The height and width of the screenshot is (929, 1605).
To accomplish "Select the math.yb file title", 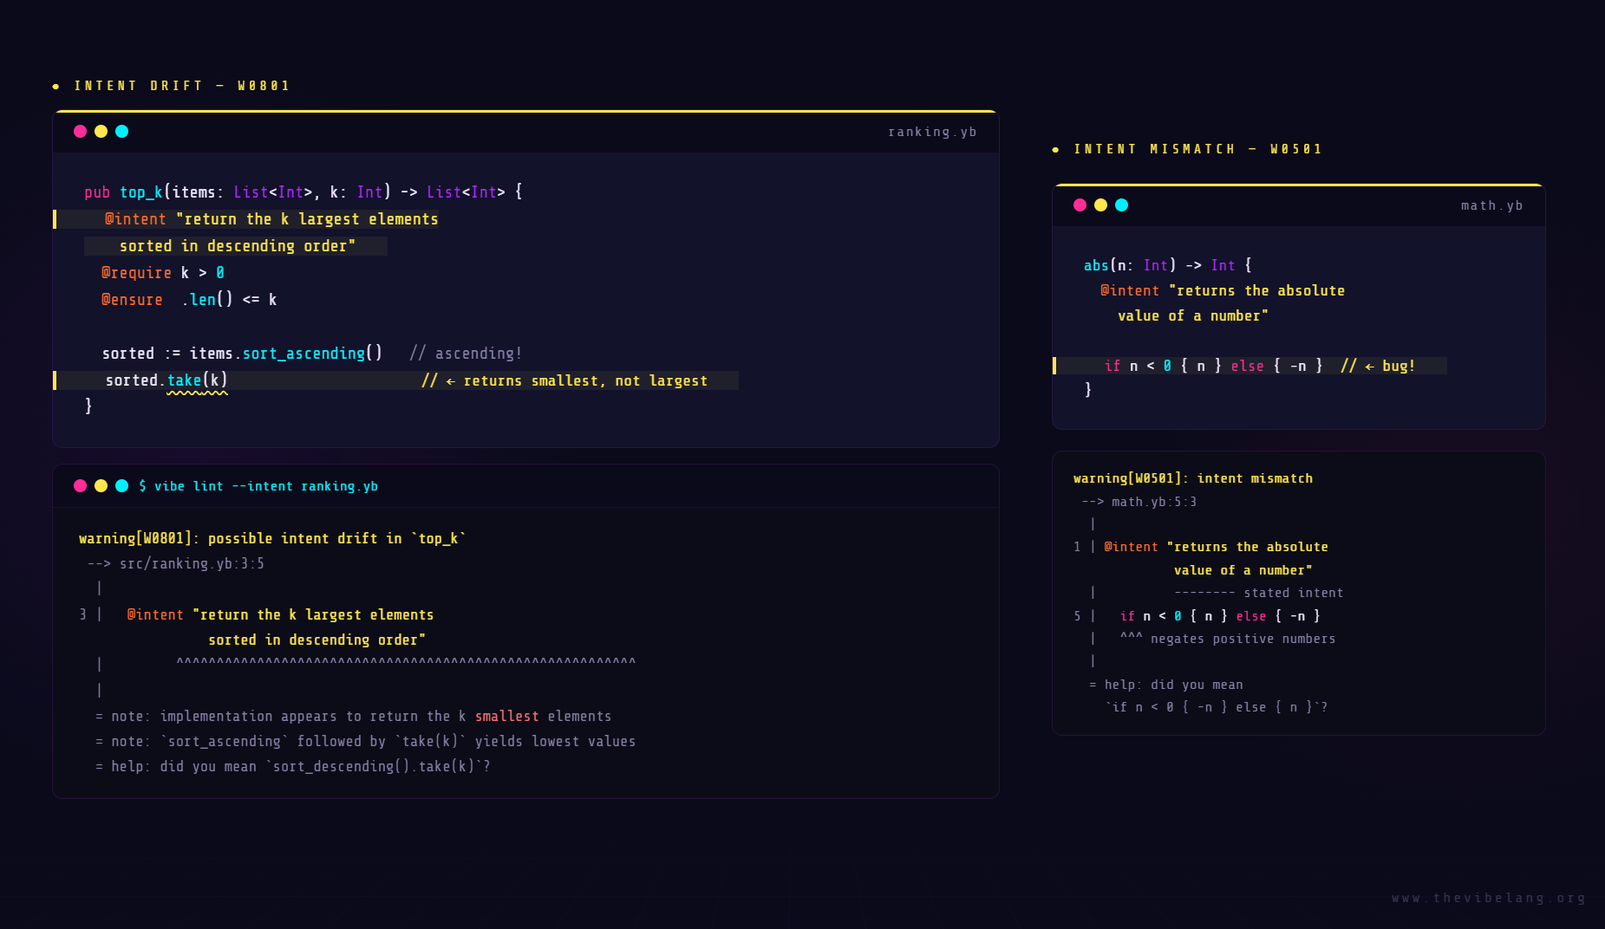I will [1491, 205].
